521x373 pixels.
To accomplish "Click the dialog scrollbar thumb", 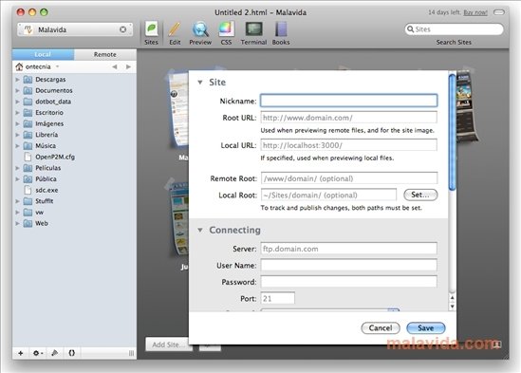I will pos(452,132).
